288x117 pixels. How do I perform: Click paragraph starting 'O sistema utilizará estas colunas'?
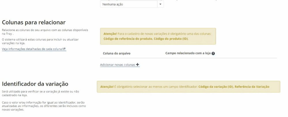40,41
